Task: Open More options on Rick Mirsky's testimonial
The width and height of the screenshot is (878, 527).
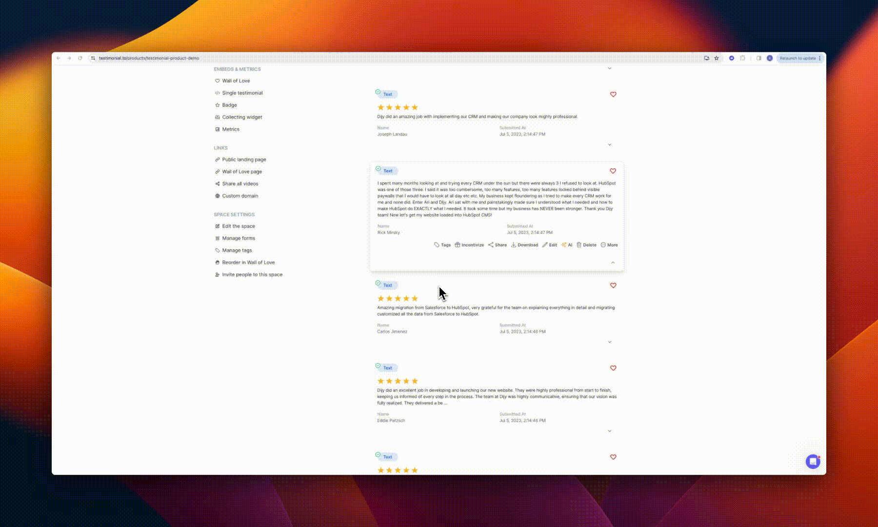Action: (x=609, y=245)
